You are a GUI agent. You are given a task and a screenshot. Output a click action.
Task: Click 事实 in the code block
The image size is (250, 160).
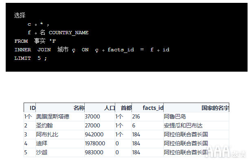click(x=40, y=41)
